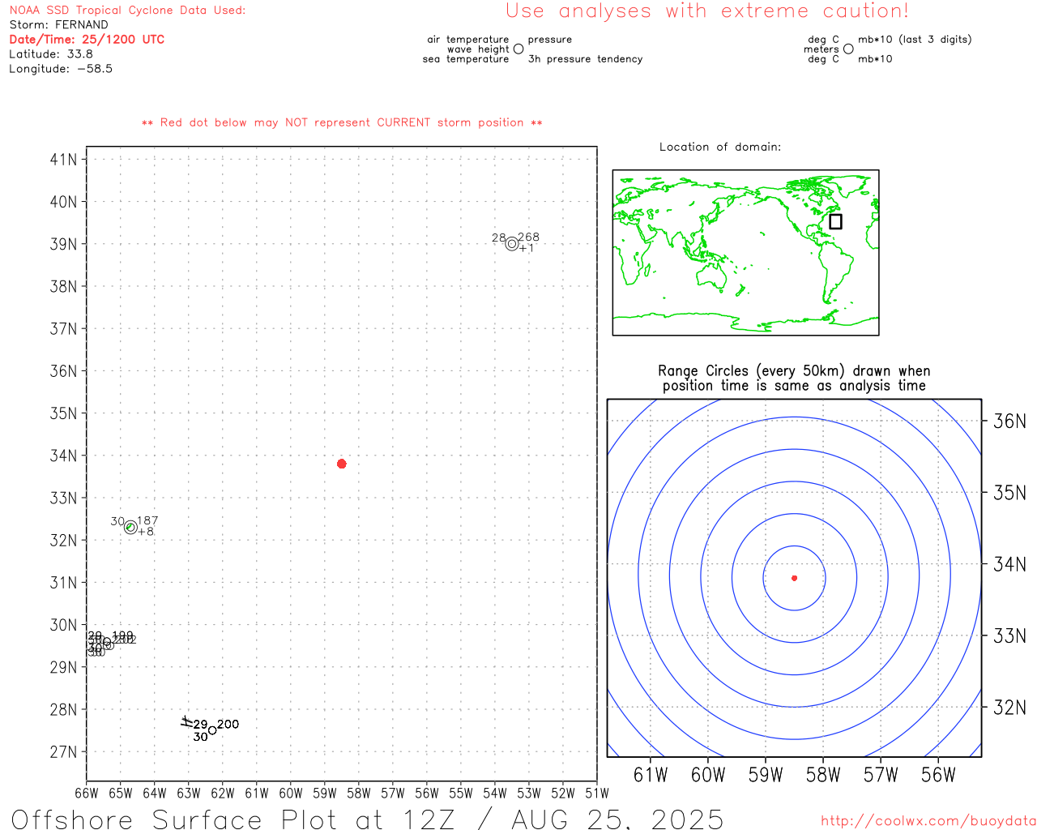Click the 56W label on range circles plot
Screen dimensions: 1037x830
click(x=938, y=775)
